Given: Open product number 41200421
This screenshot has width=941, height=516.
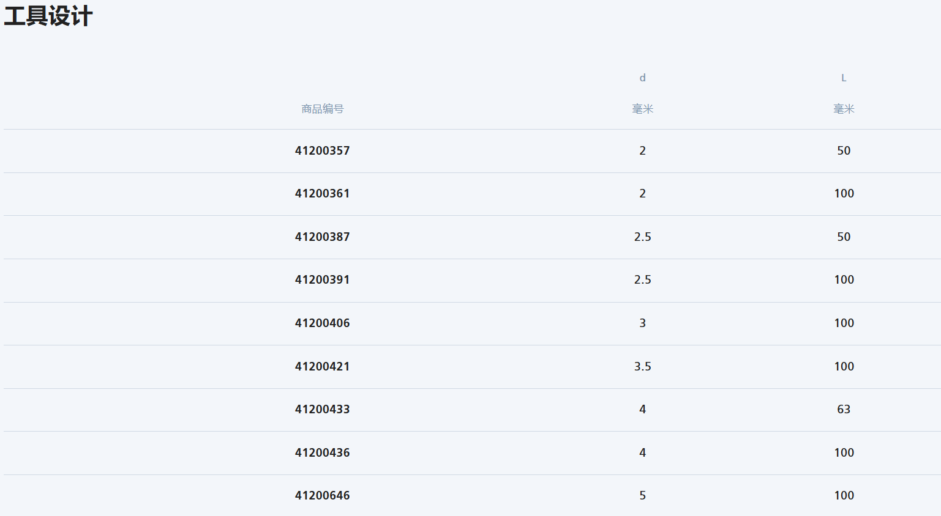Looking at the screenshot, I should [322, 366].
